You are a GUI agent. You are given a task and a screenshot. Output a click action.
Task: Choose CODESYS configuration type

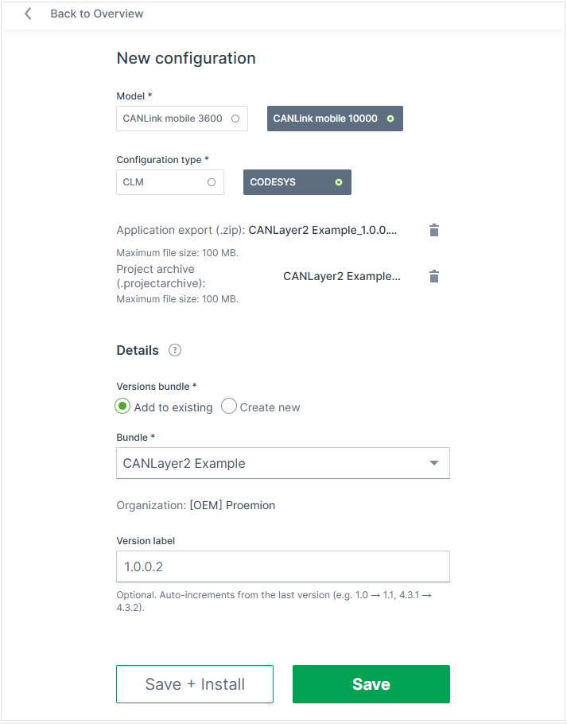297,182
